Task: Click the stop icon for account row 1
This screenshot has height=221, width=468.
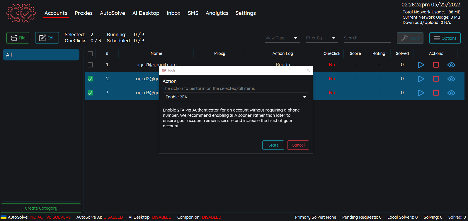Action: [436, 65]
